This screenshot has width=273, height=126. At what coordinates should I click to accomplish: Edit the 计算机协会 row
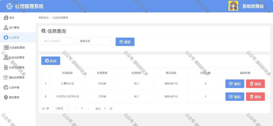pos(235,84)
